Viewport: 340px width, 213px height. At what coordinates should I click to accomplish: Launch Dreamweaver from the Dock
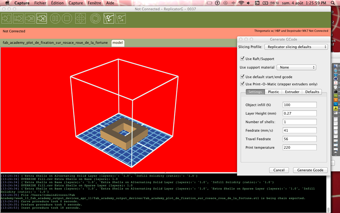pos(336,95)
